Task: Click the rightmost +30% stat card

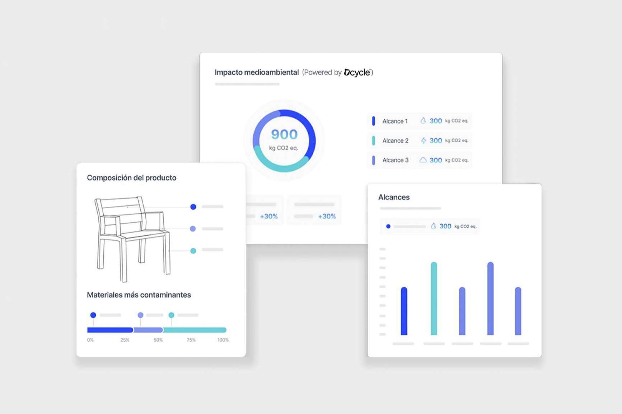Action: point(314,210)
